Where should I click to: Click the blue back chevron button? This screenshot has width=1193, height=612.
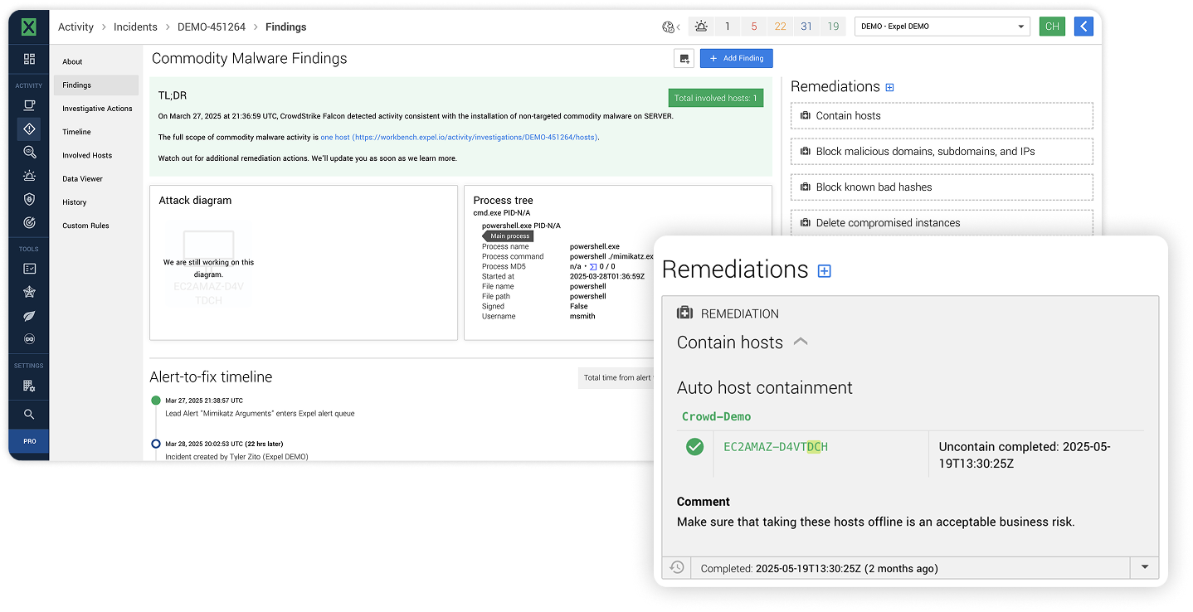pos(1083,27)
